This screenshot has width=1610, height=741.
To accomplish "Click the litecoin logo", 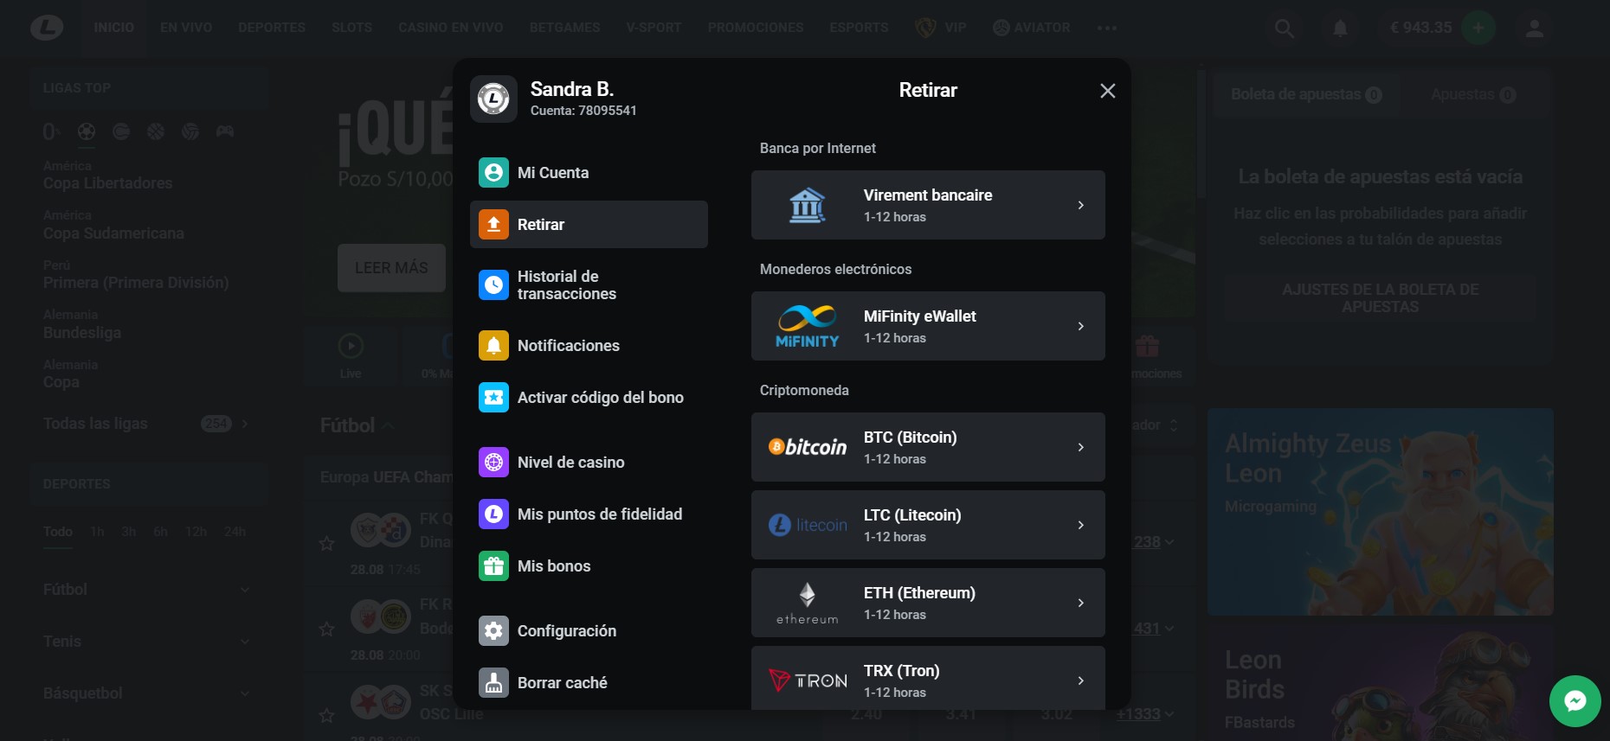I will tap(808, 525).
